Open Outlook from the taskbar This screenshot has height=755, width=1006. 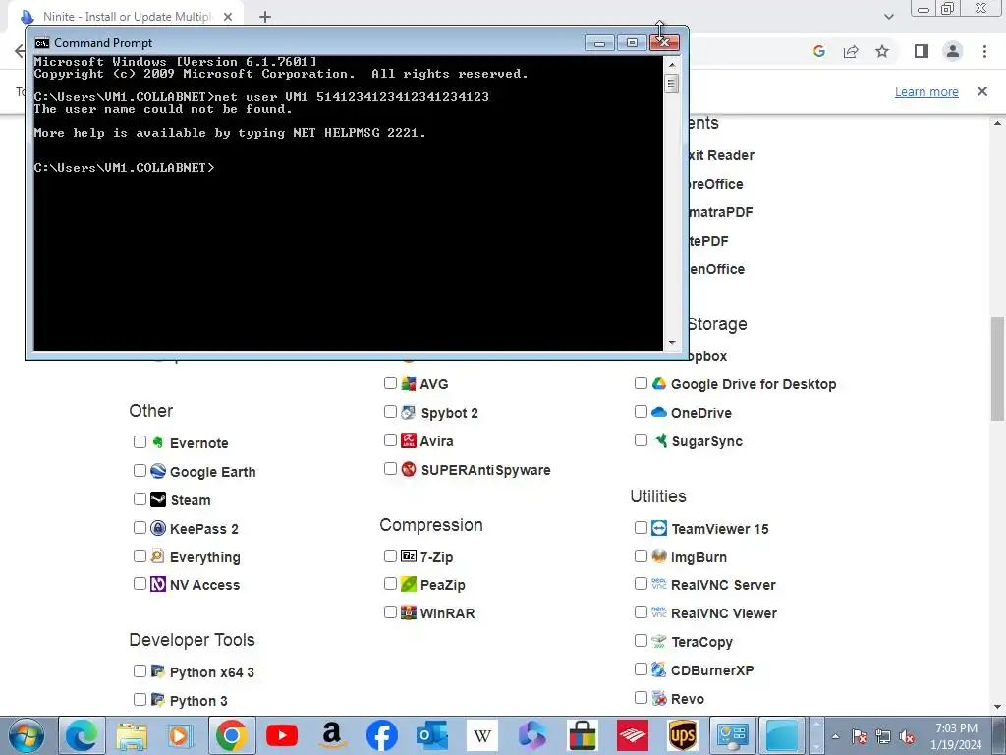432,735
